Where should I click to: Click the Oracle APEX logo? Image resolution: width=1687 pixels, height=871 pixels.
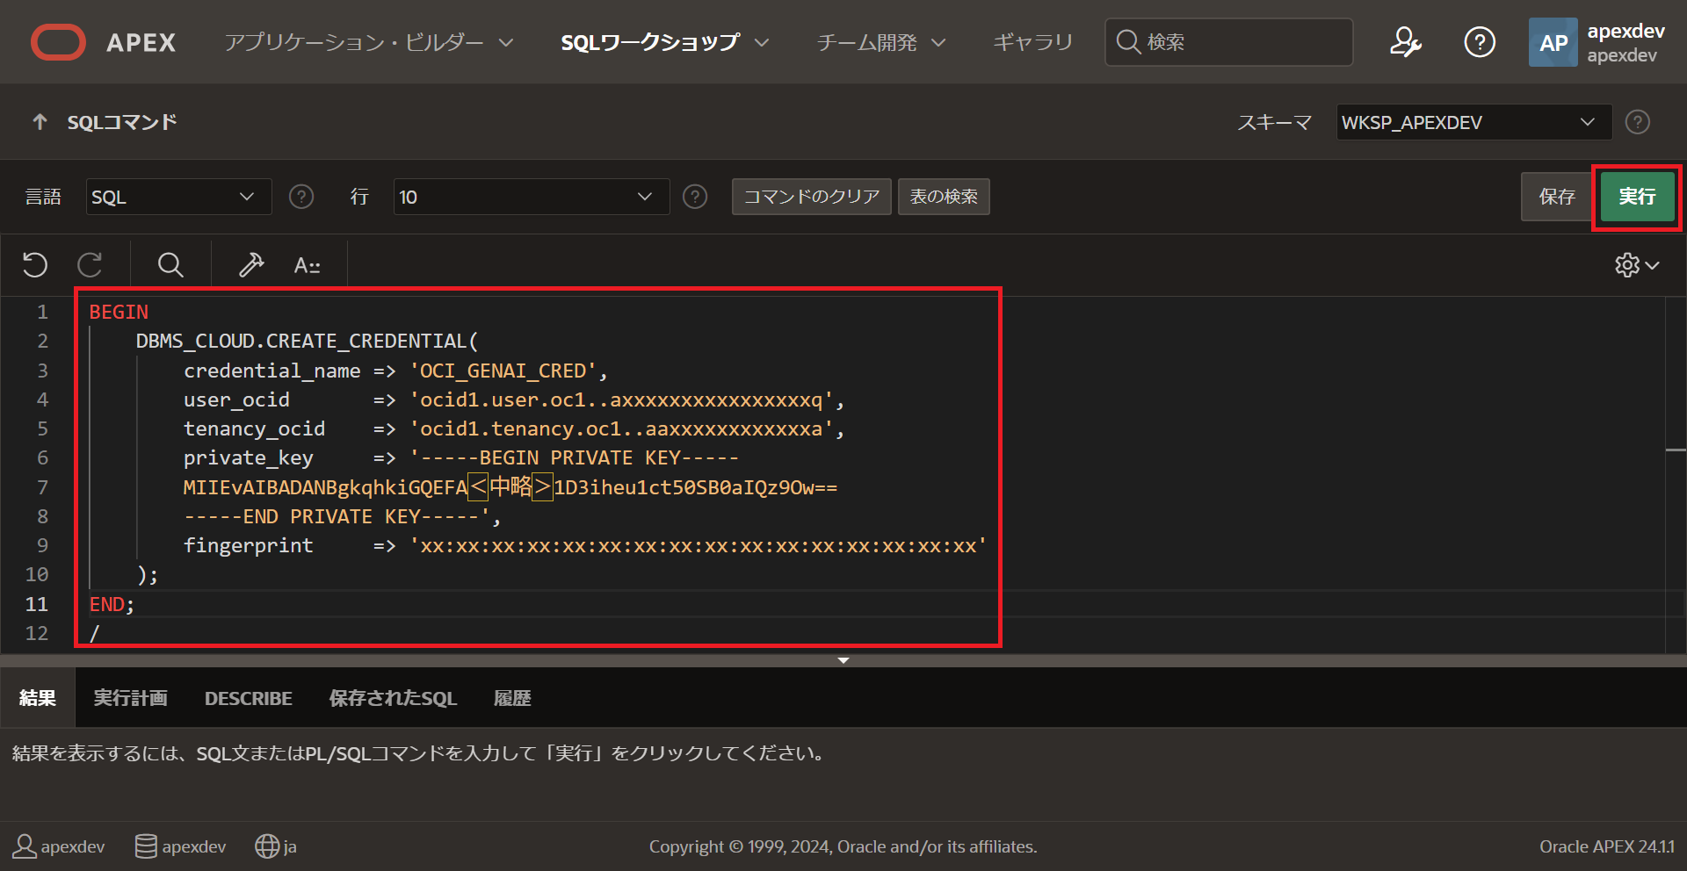103,42
